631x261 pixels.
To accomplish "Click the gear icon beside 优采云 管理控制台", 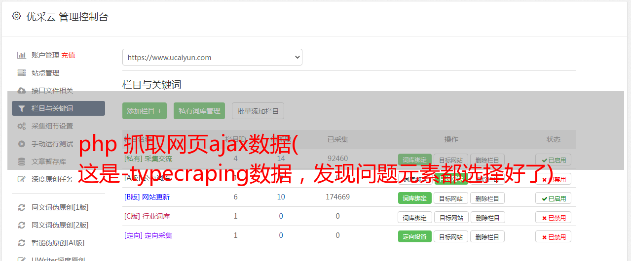I will pyautogui.click(x=16, y=16).
